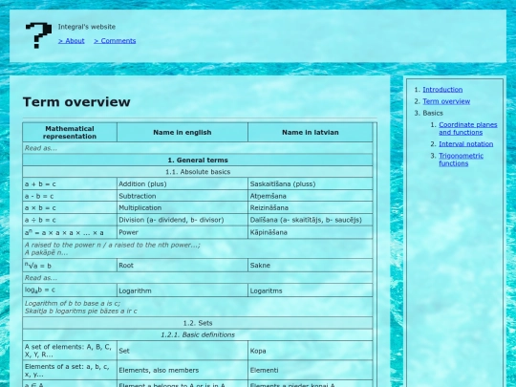
Task: Click the '1. General terms' section row
Action: pyautogui.click(x=198, y=161)
